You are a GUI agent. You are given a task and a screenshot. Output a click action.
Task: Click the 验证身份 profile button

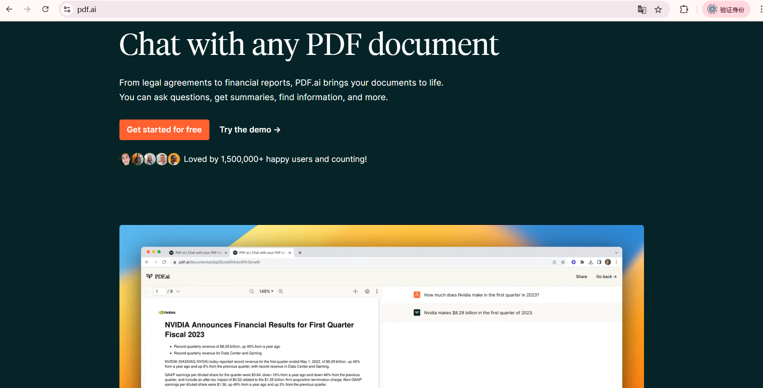click(726, 9)
